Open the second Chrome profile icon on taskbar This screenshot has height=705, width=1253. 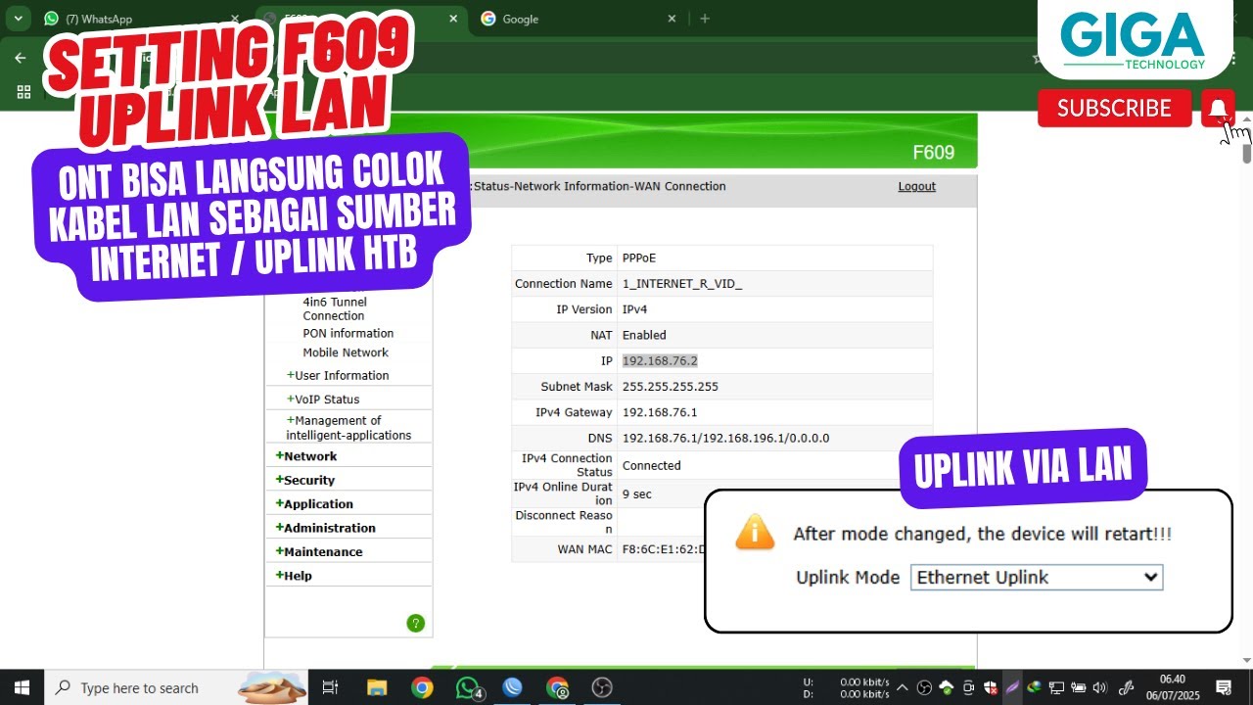coord(557,687)
